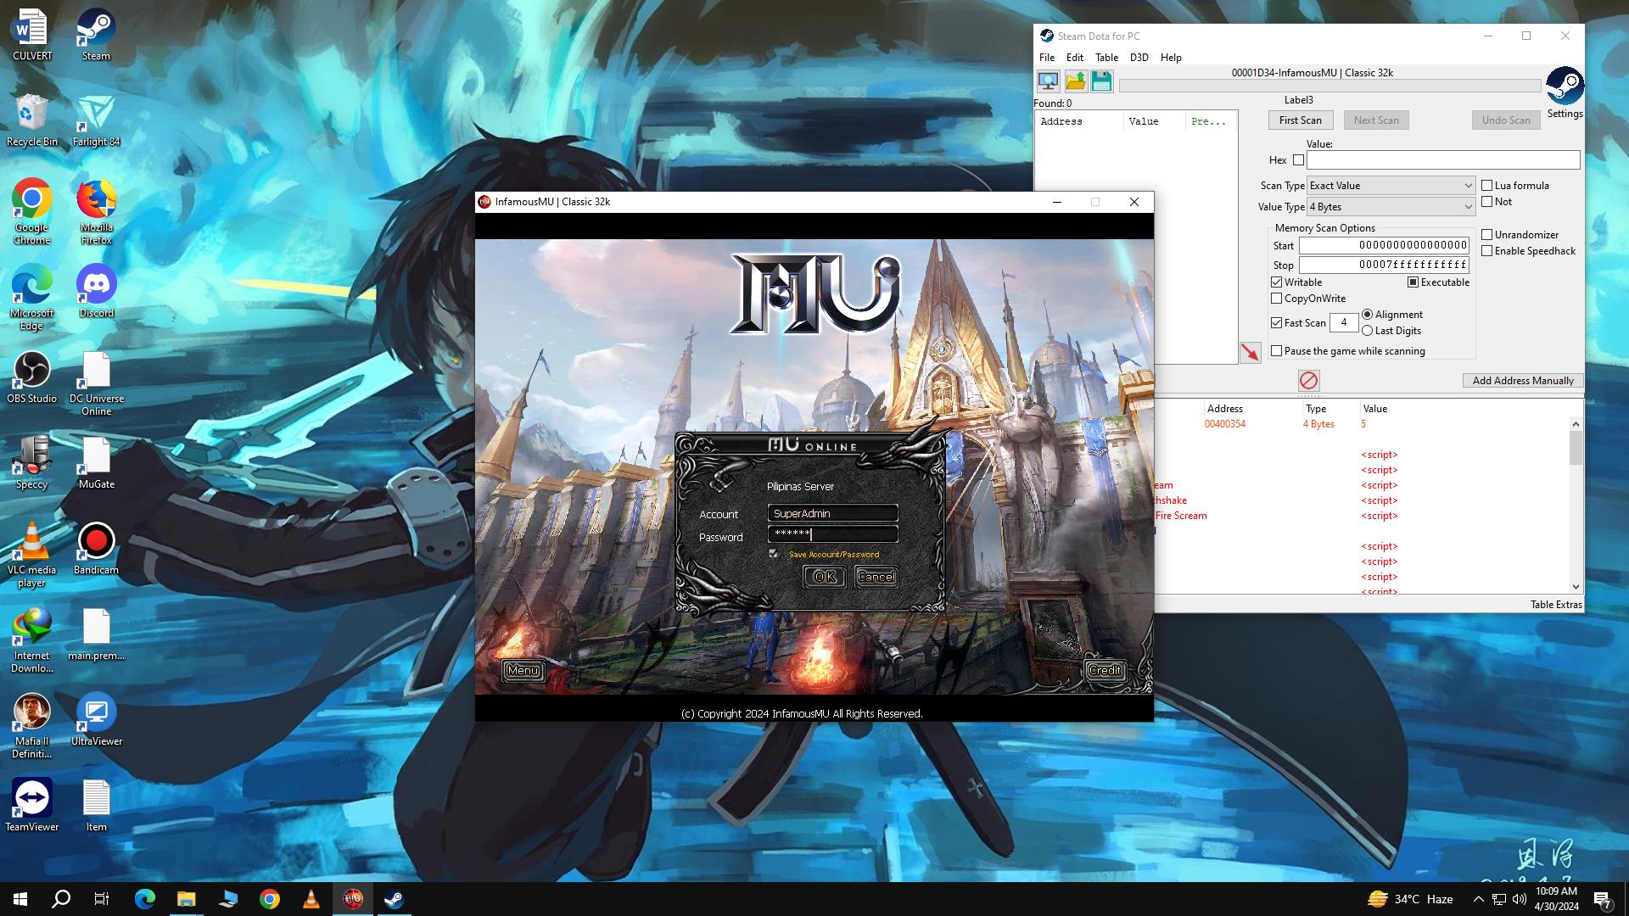Screen dimensions: 1629x916
Task: Open the D3D menu
Action: (x=1139, y=57)
